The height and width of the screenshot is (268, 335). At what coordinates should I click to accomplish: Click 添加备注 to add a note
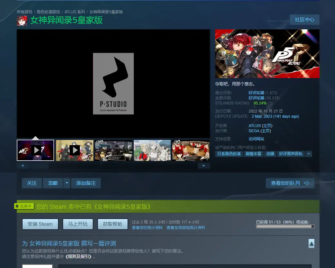[x=86, y=183]
